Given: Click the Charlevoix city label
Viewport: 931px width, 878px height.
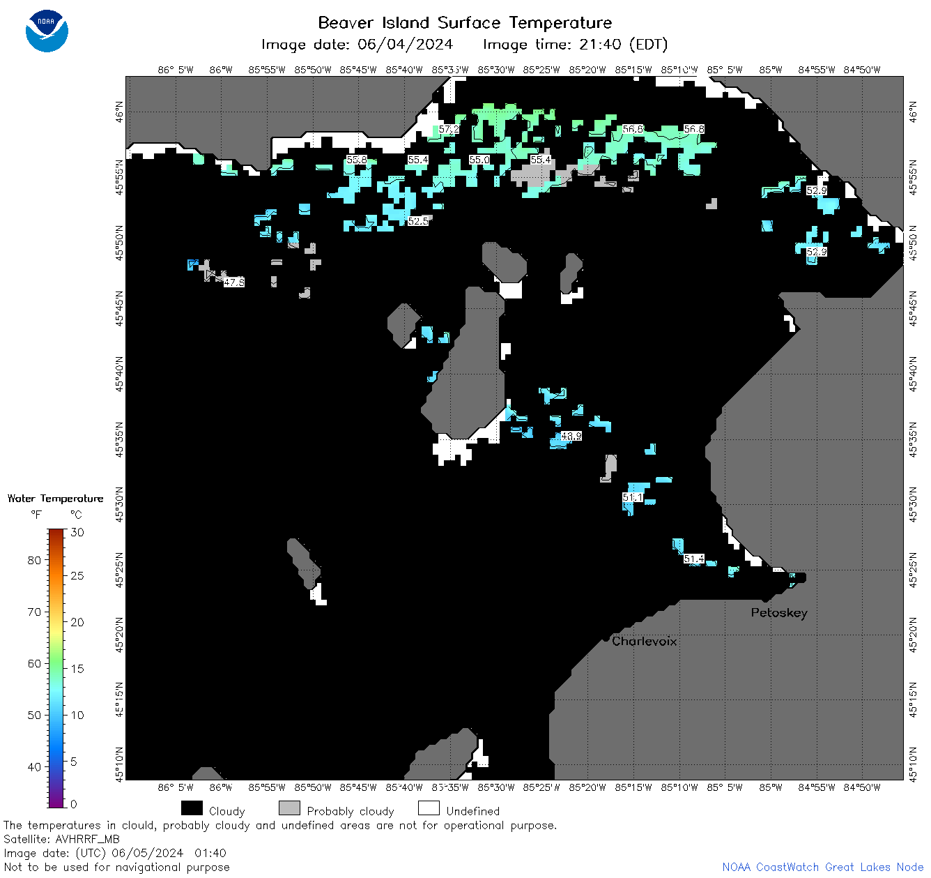Looking at the screenshot, I should point(645,641).
